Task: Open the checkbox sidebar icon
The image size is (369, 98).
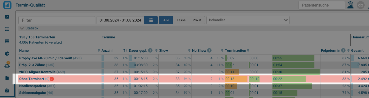Action: (x=7, y=17)
